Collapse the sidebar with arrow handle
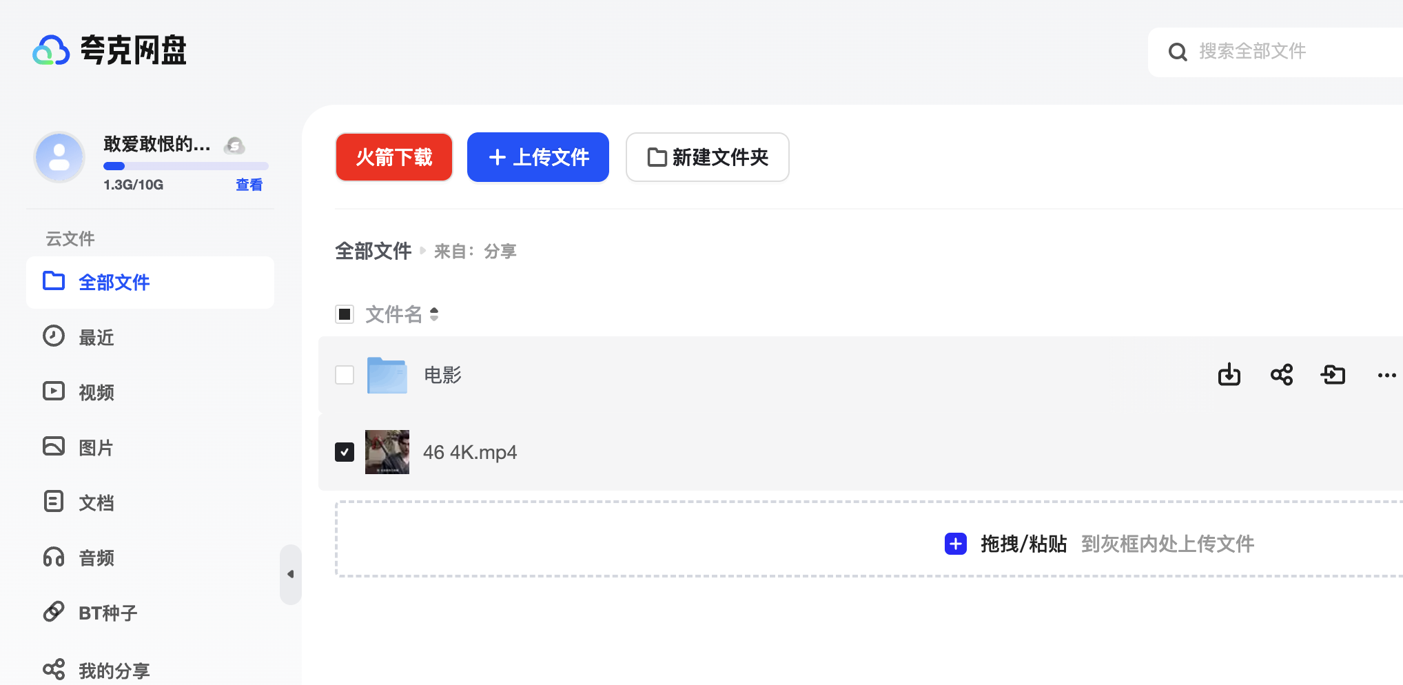1403x685 pixels. point(290,574)
